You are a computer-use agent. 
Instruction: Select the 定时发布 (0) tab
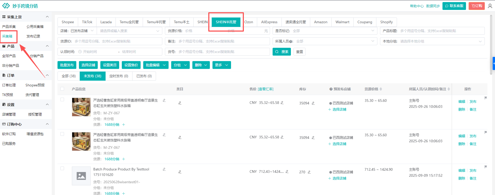119,76
